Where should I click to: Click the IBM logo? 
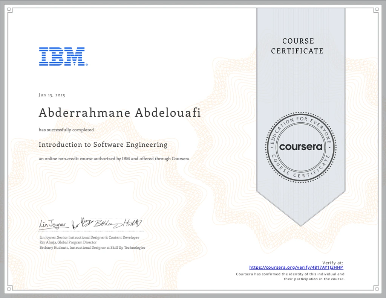(x=63, y=56)
